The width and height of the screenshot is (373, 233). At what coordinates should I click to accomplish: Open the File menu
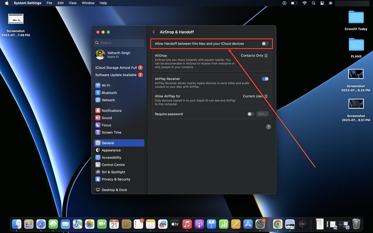[49, 3]
